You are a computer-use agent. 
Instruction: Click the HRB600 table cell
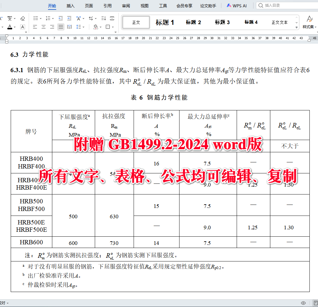tap(31, 242)
